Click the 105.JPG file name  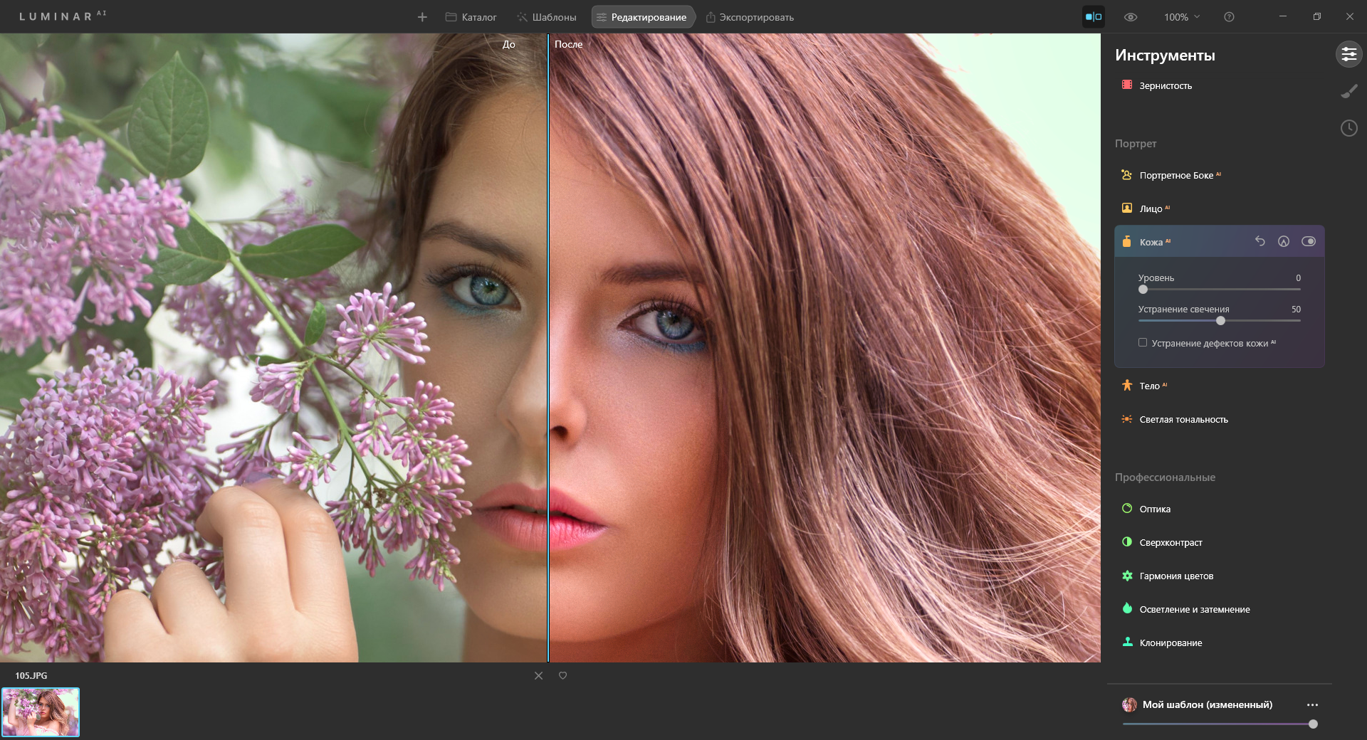tap(31, 675)
